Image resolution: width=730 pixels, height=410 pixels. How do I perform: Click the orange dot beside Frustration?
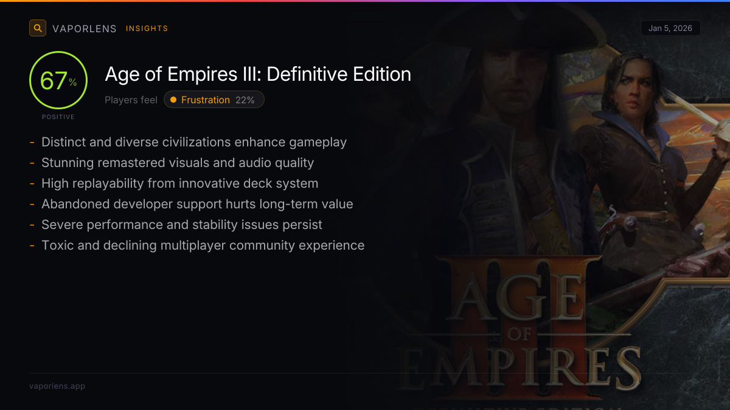(x=174, y=100)
